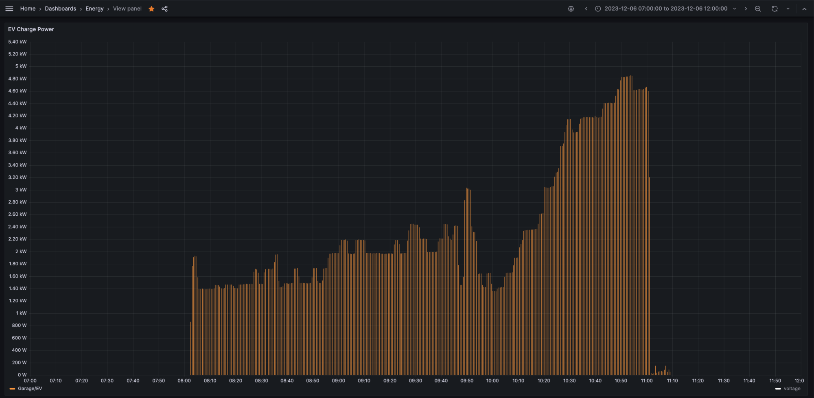Click the 09:00 x-axis label

(338, 381)
